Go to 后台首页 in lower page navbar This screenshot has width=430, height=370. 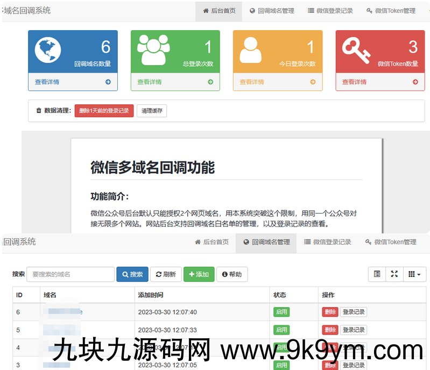(x=212, y=242)
